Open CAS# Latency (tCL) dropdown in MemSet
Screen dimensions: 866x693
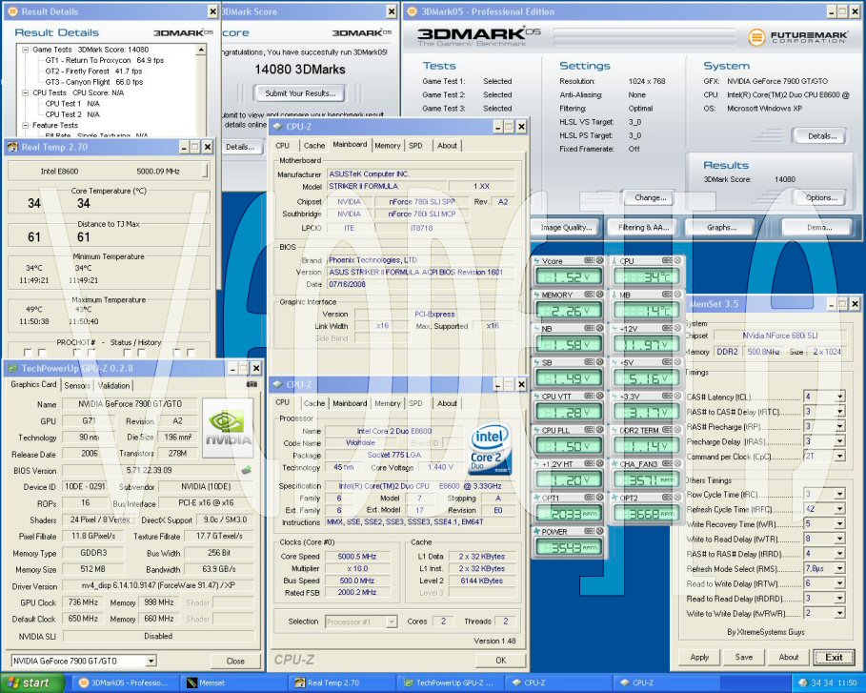click(x=840, y=397)
